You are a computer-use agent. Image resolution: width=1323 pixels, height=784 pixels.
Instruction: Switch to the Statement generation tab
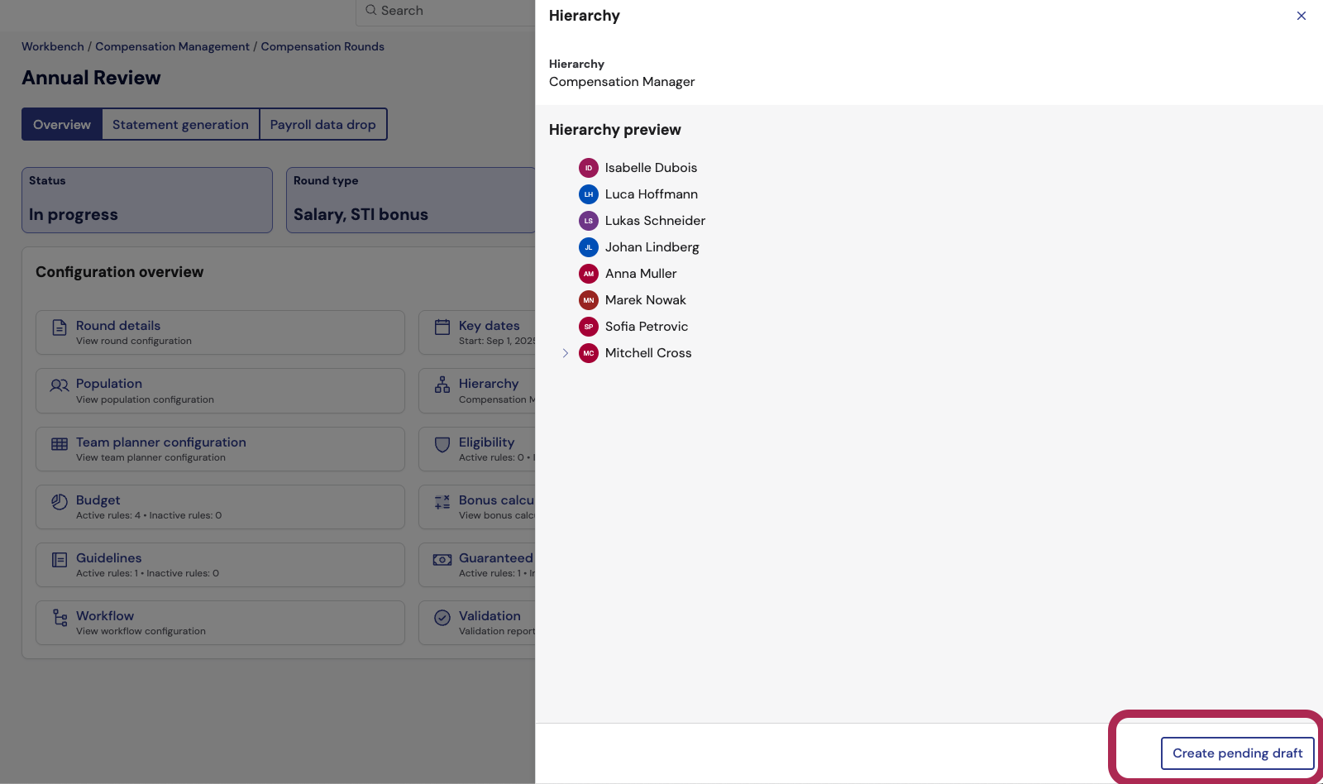(x=180, y=125)
